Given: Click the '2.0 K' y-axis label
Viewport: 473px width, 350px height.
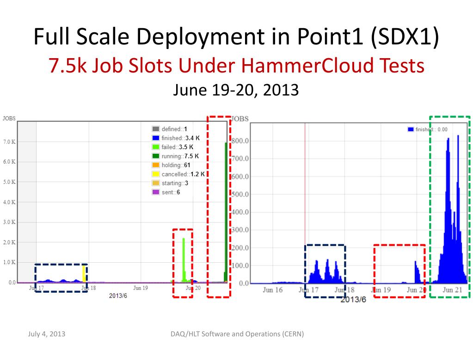Looking at the screenshot, I should (9, 242).
